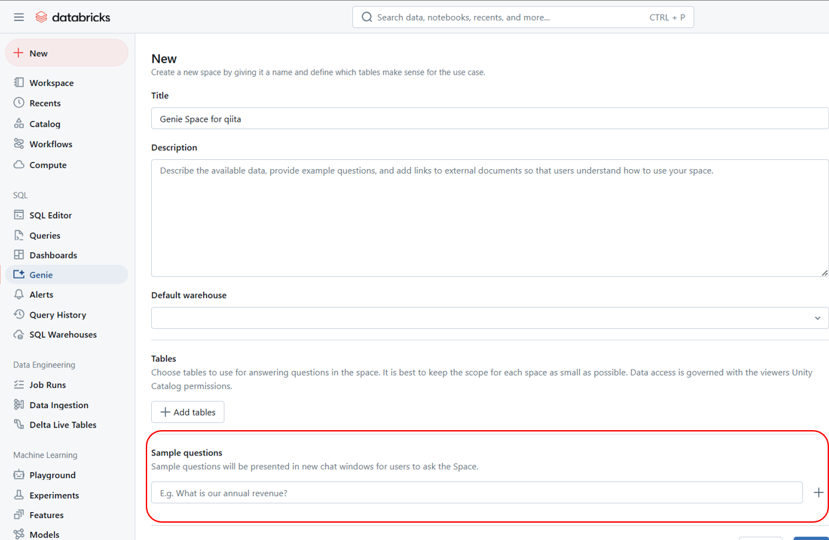This screenshot has width=829, height=540.
Task: Click the Description resize handle
Action: tap(824, 272)
